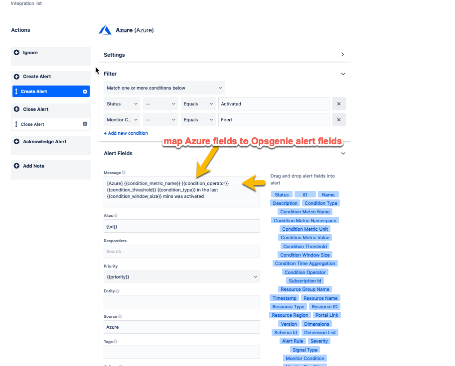
Task: Click the Condition Type field chip
Action: 321,203
